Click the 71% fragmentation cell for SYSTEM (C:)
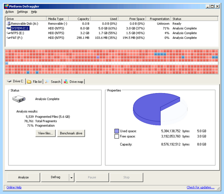Viewport: 224px width, 194px height. [166, 28]
